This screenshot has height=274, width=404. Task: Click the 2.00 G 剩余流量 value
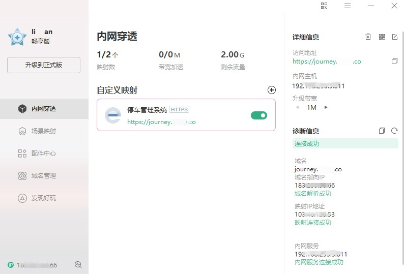[233, 54]
